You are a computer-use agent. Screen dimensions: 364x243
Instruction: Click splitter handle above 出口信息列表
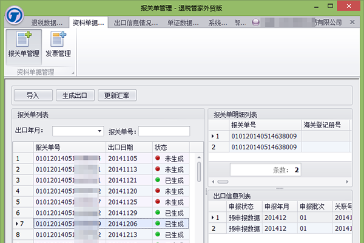280,188
